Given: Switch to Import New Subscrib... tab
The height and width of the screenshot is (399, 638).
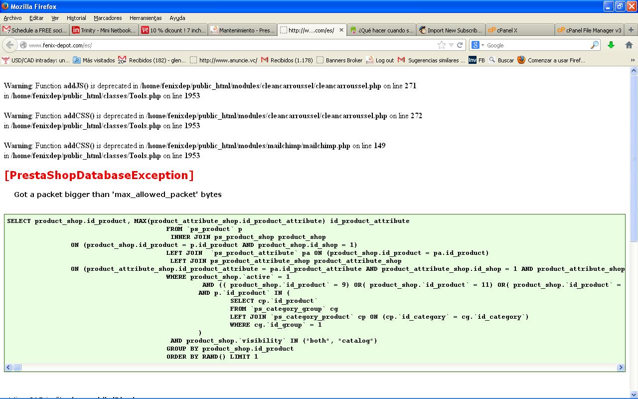Looking at the screenshot, I should 451,30.
